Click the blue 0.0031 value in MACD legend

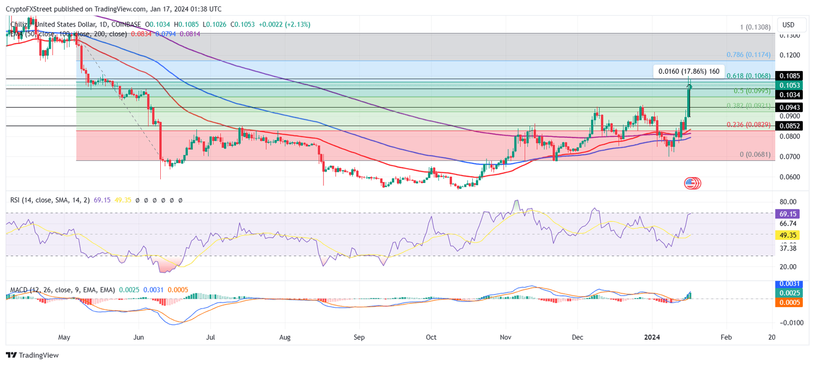(153, 290)
